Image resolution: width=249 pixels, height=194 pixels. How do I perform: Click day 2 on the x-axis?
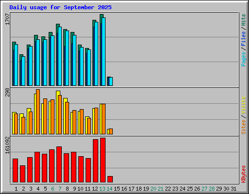pyautogui.click(x=23, y=189)
